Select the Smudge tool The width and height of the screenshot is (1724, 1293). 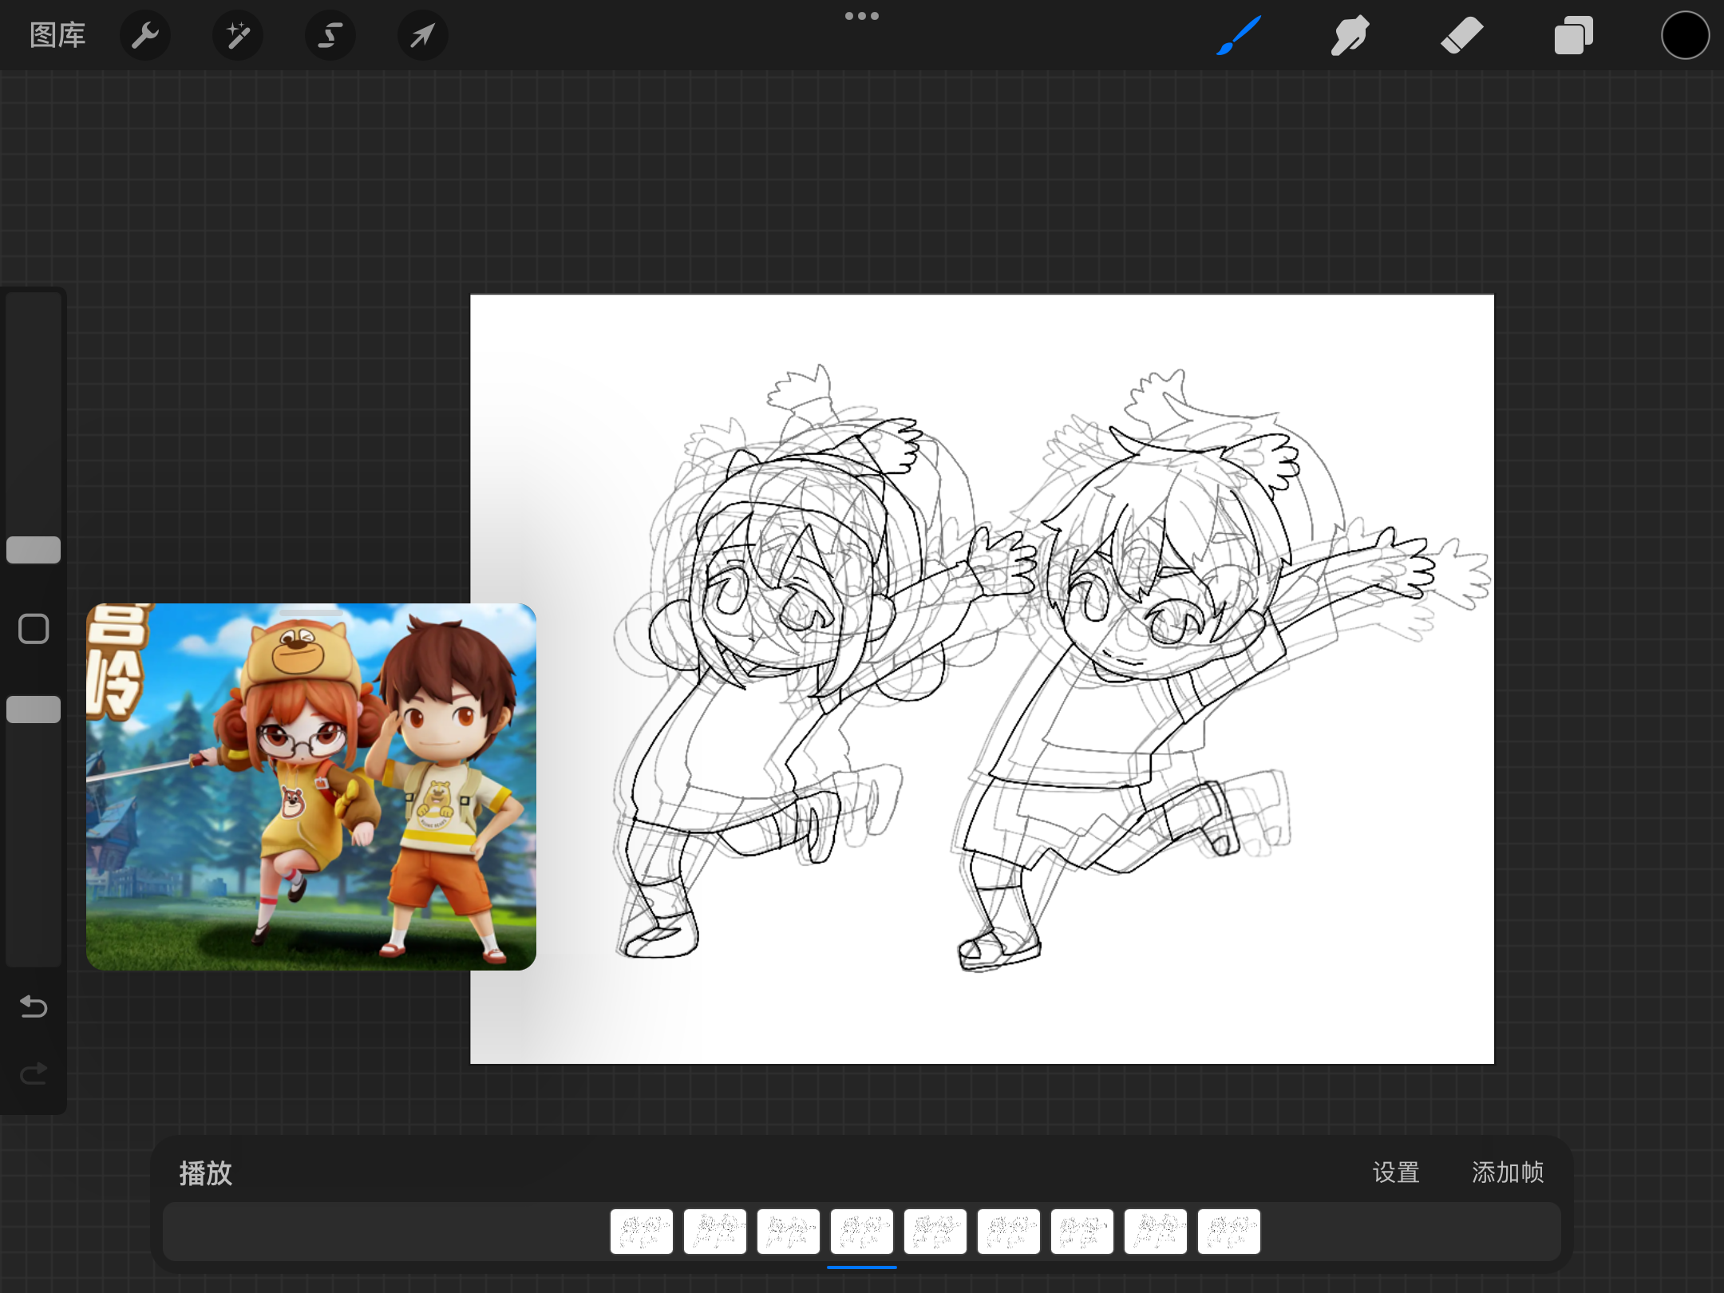coord(1350,35)
